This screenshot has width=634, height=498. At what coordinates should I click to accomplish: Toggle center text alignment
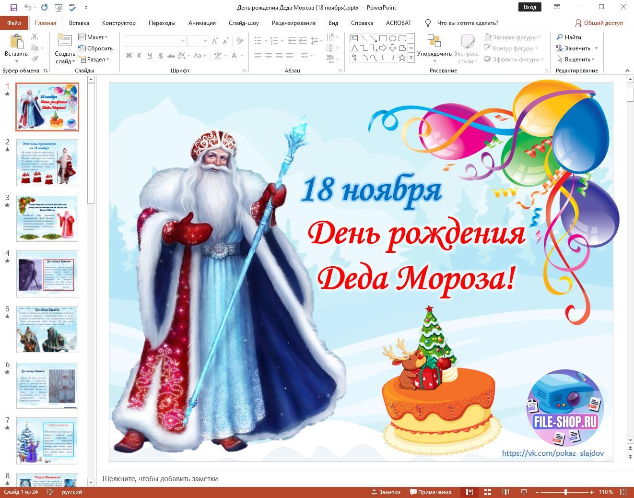pyautogui.click(x=268, y=56)
